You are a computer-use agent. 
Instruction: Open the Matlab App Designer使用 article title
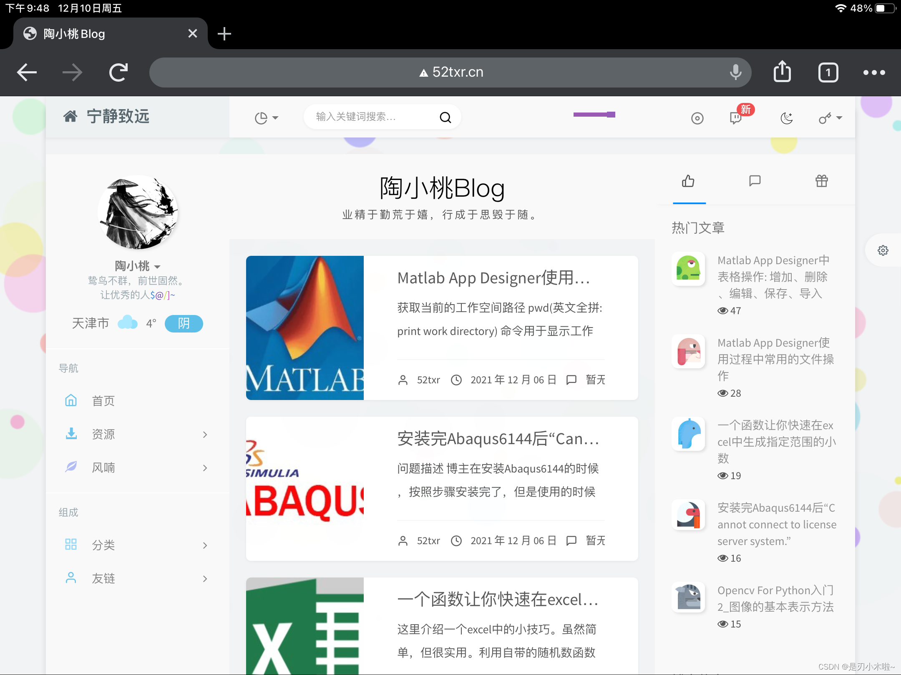pos(494,278)
